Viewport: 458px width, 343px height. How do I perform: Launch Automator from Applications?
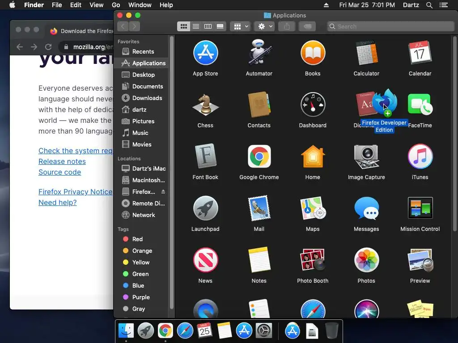(x=259, y=53)
